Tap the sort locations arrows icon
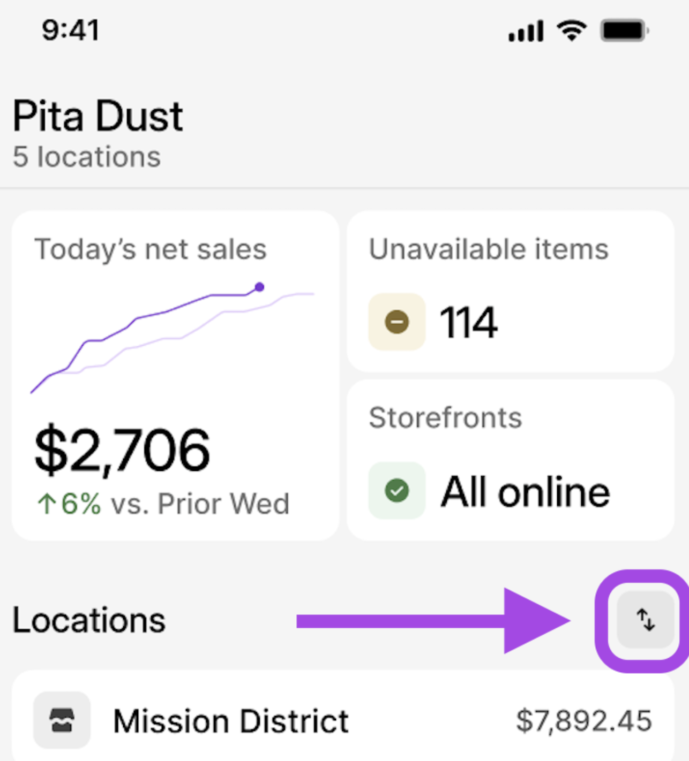The width and height of the screenshot is (689, 761). pos(645,620)
